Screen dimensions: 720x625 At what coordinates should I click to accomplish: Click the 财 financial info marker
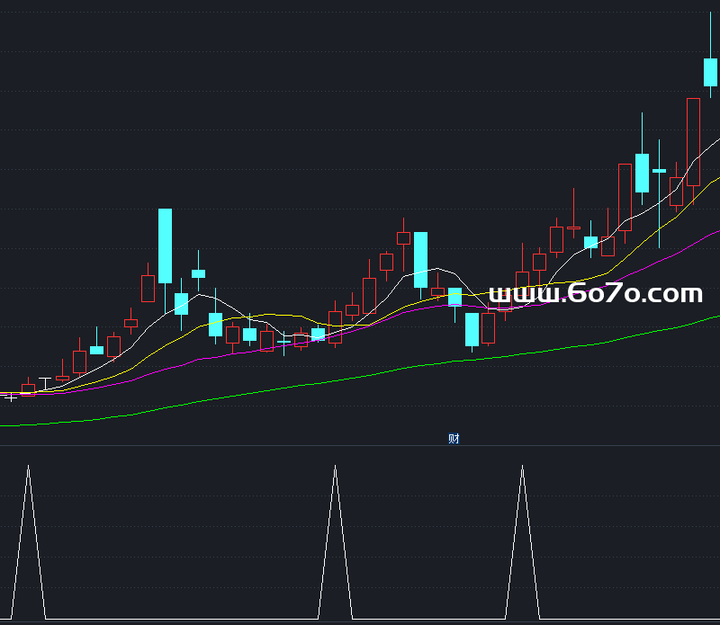(x=454, y=439)
